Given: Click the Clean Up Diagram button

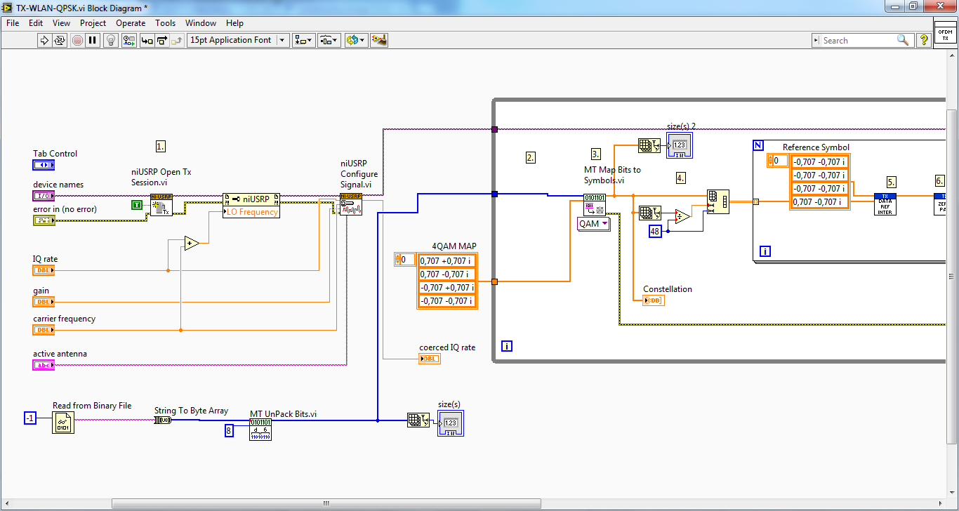Looking at the screenshot, I should (x=379, y=40).
